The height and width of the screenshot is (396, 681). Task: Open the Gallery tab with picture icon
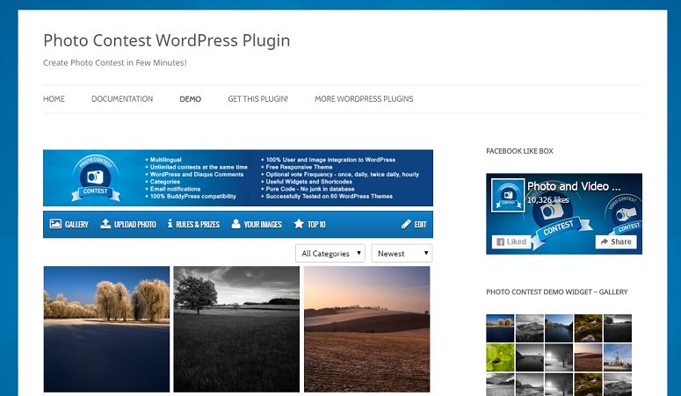point(69,224)
